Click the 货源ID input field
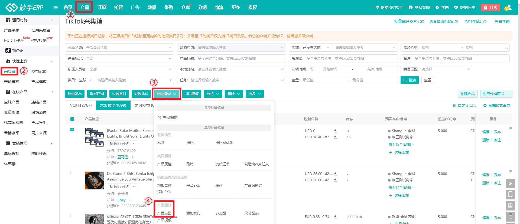 [343, 58]
